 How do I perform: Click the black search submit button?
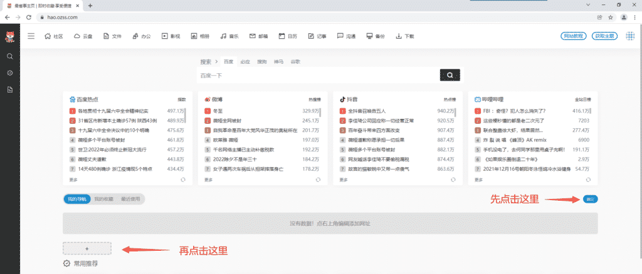(x=450, y=75)
